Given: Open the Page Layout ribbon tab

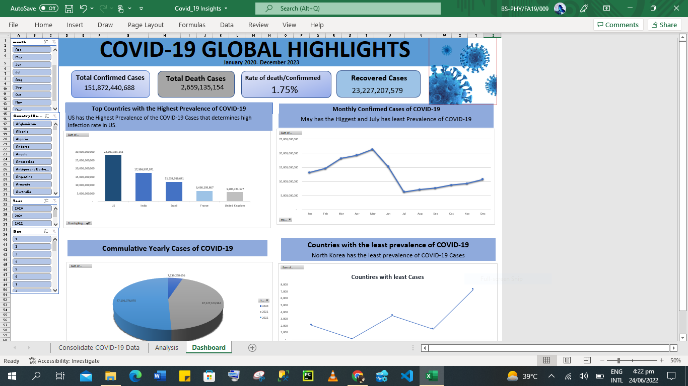Looking at the screenshot, I should point(146,25).
